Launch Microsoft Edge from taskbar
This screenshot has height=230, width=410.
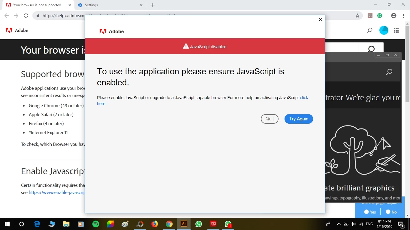(x=37, y=224)
